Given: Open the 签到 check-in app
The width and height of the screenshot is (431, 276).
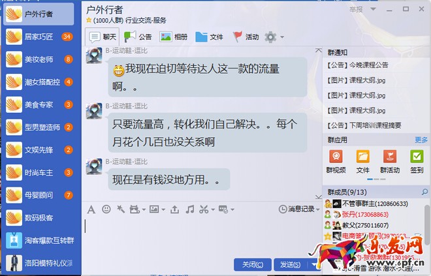Looking at the screenshot, I should 417,162.
